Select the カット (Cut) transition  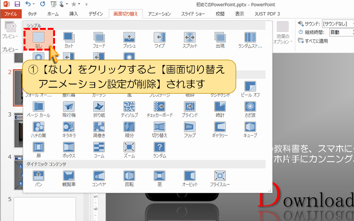click(x=69, y=40)
